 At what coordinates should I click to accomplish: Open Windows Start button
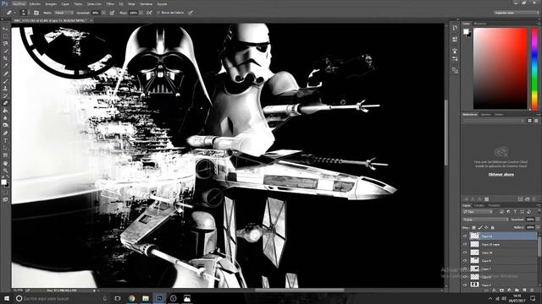coord(6,298)
